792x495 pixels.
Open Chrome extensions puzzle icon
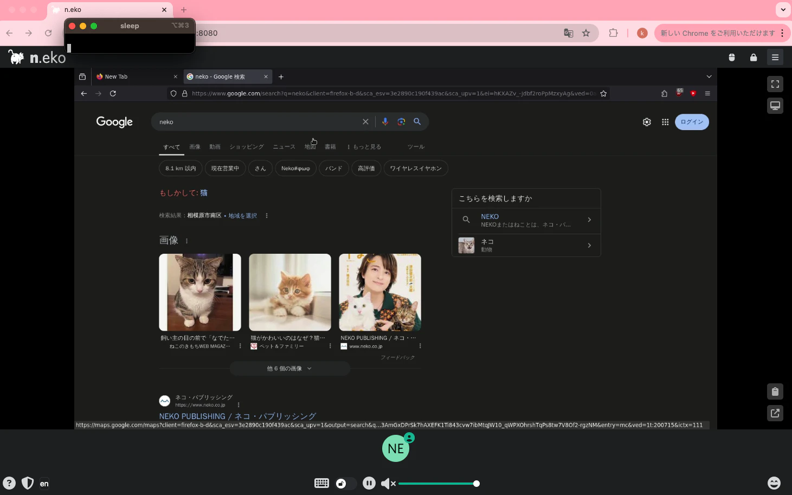click(x=613, y=33)
